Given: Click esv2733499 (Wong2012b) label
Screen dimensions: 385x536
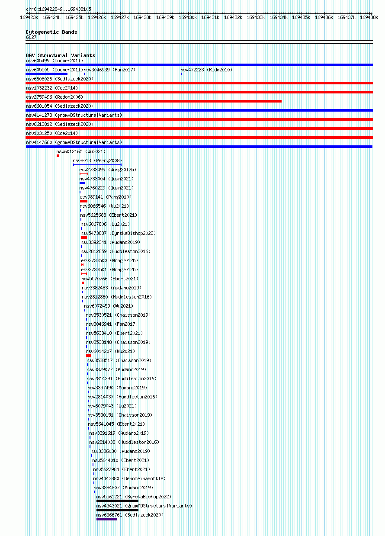Looking at the screenshot, I should coord(108,170).
